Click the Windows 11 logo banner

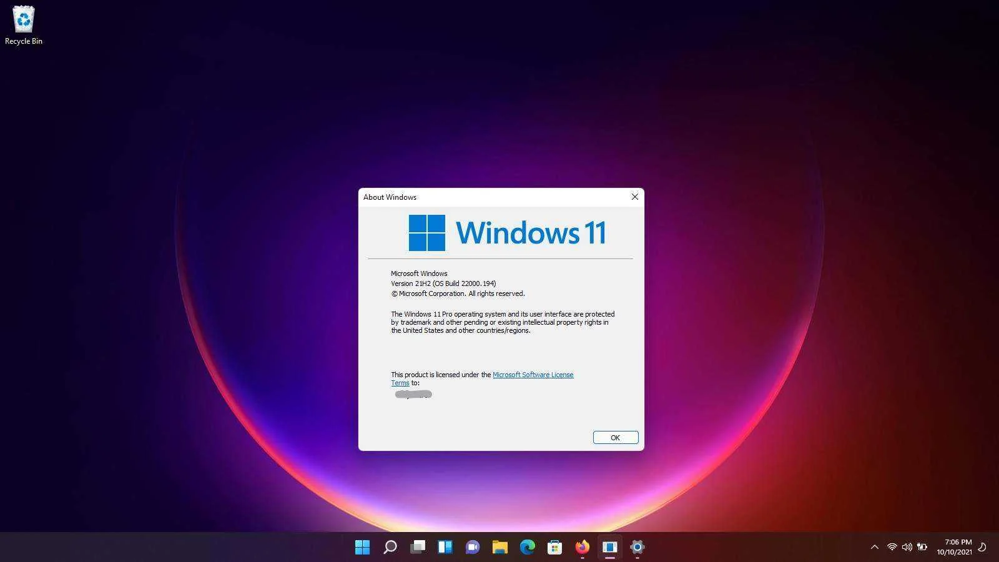[507, 233]
